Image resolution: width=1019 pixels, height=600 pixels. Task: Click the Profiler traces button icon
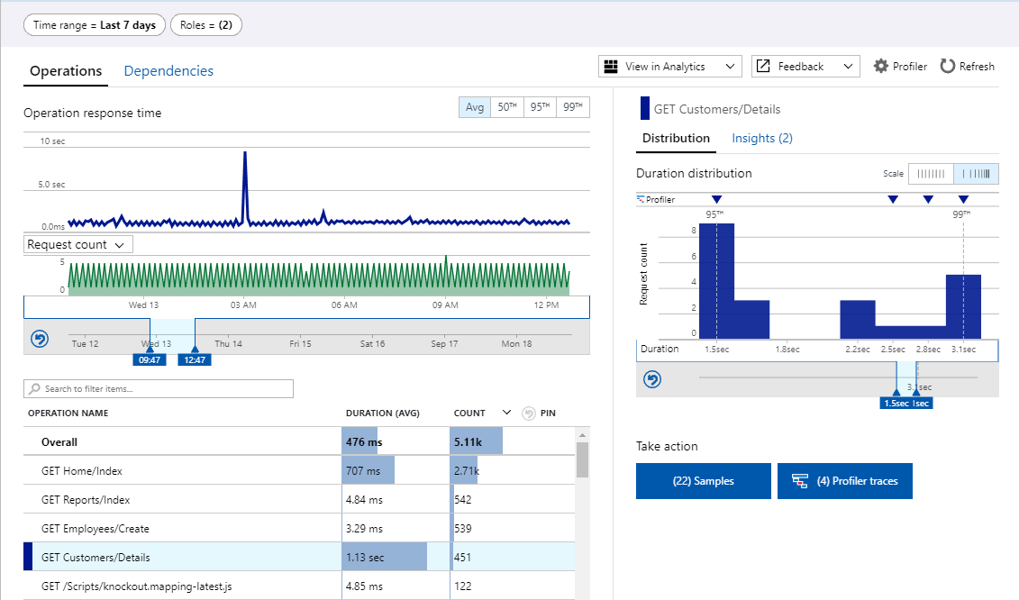(800, 481)
